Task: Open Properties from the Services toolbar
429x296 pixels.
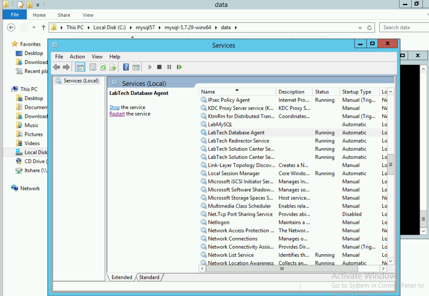Action: click(x=92, y=67)
